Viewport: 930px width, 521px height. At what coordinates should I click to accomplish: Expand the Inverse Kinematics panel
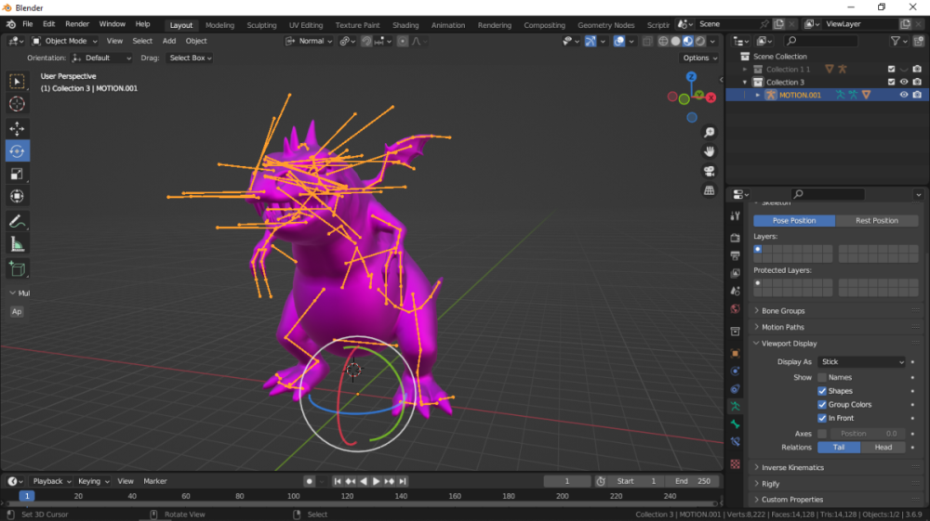[792, 468]
